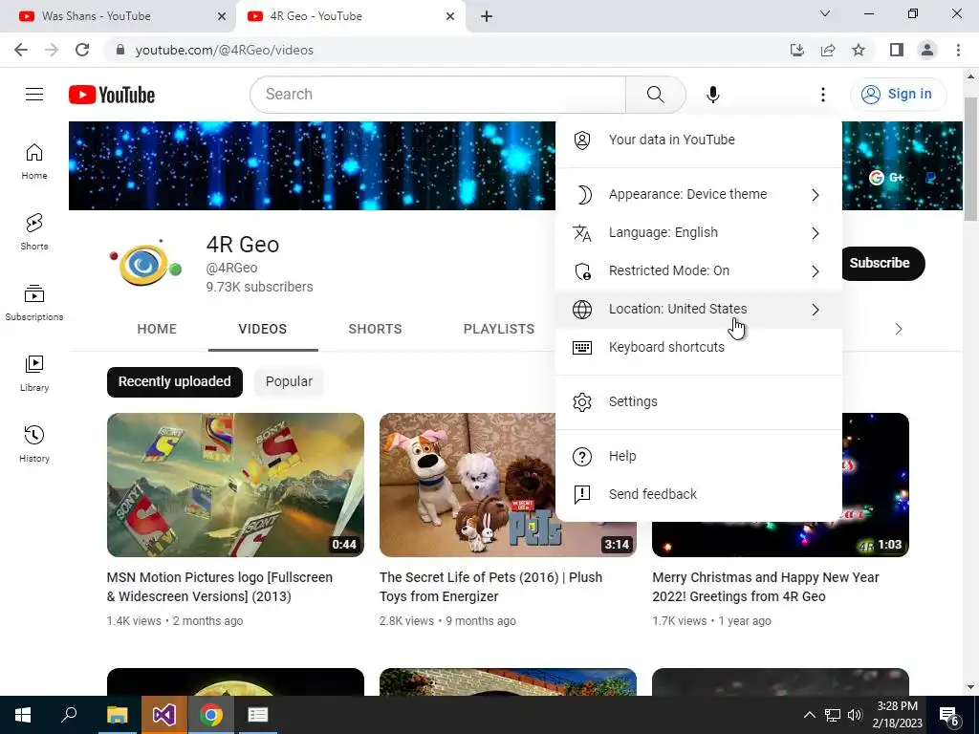
Task: Select the Popular filter chip
Action: 289,382
